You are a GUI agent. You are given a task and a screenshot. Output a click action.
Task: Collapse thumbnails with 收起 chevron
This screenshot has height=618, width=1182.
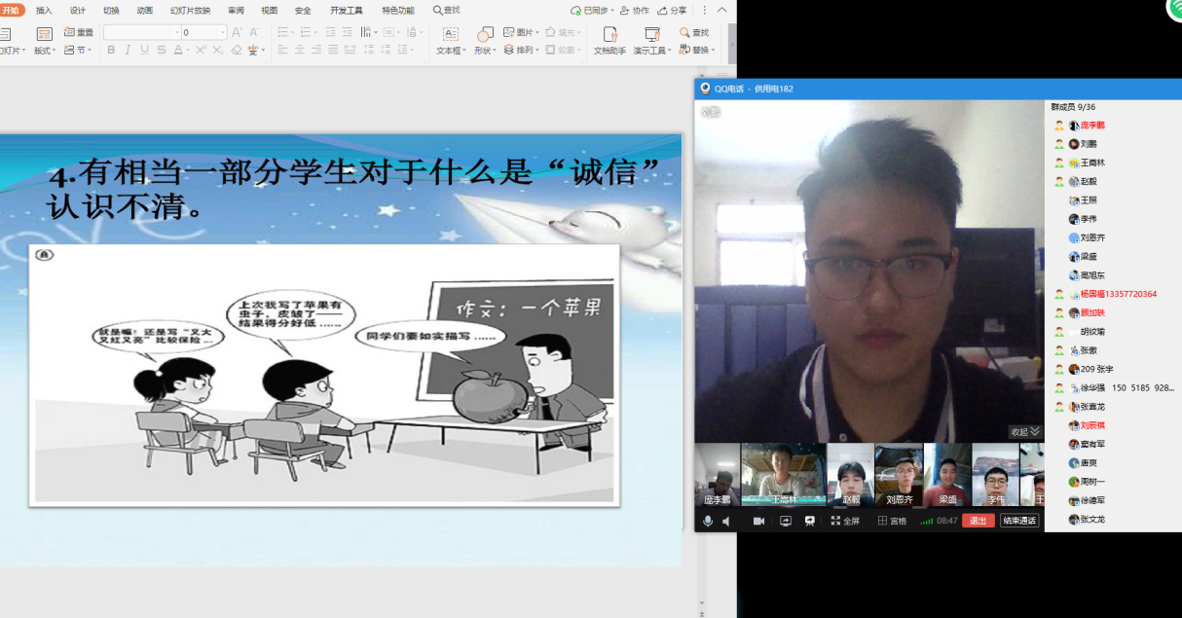click(x=1024, y=431)
